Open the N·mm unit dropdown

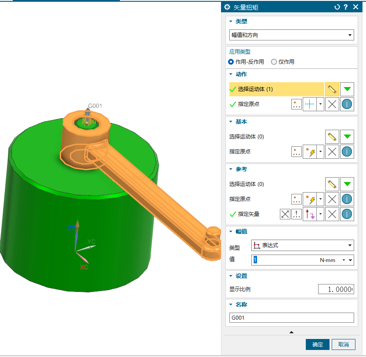[x=344, y=260]
